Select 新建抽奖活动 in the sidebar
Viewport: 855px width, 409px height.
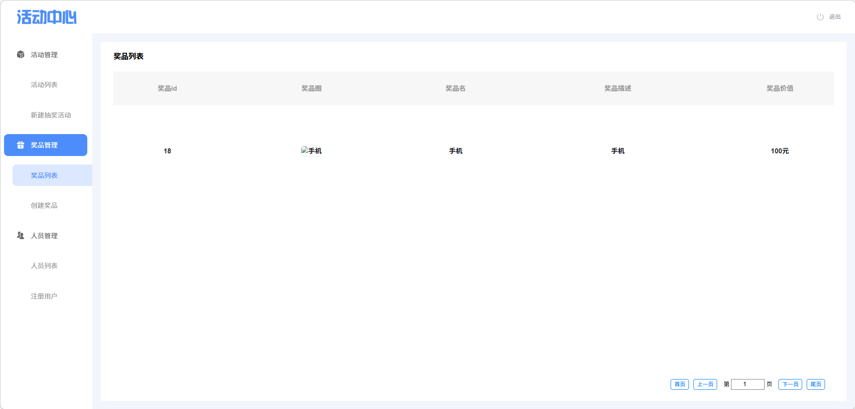pyautogui.click(x=51, y=115)
